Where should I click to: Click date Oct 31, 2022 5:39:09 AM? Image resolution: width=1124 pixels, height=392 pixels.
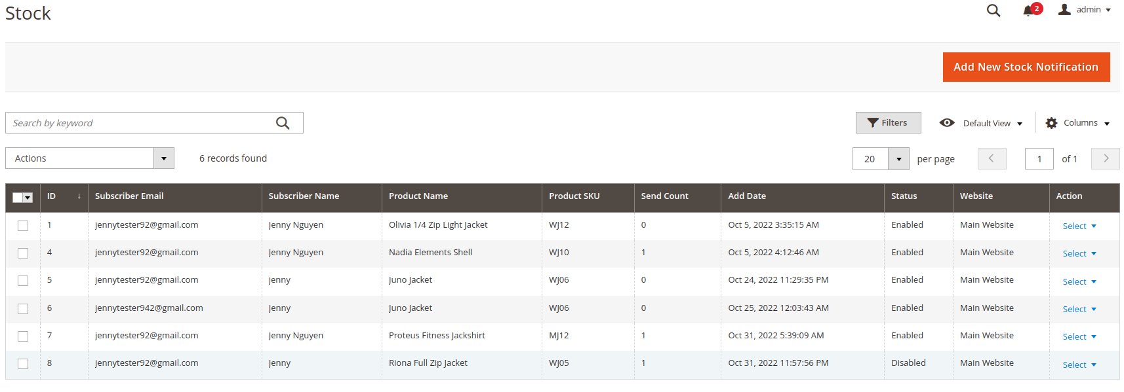click(x=776, y=335)
